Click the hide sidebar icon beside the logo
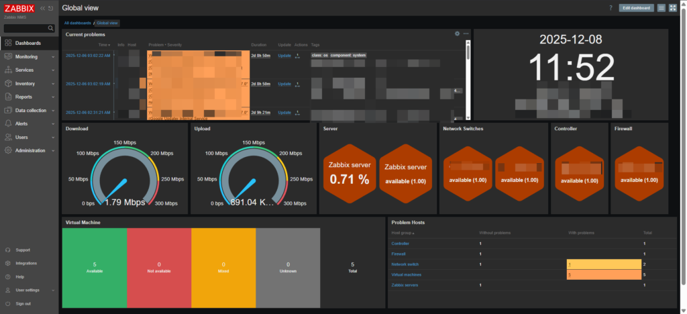687x314 pixels. tap(50, 8)
